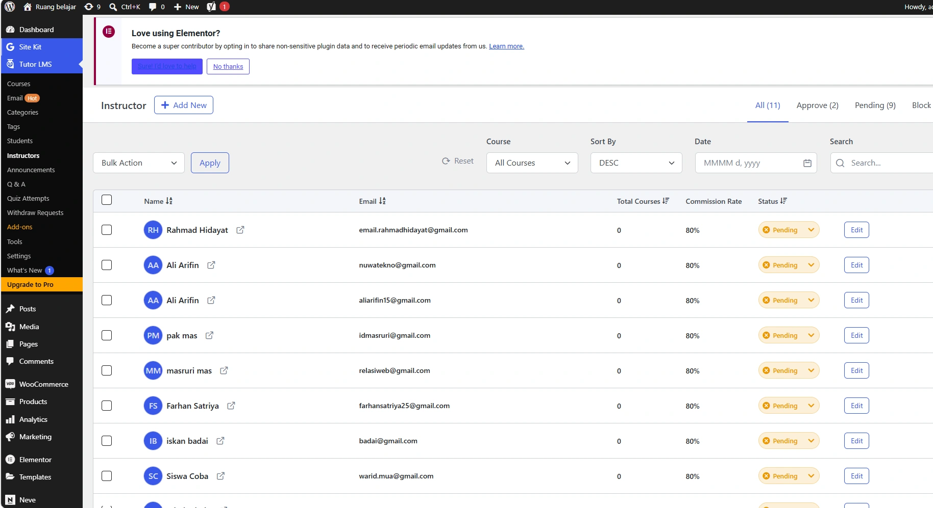933x508 pixels.
Task: Open nuwatekno Ali Arifin's profile link icon
Action: (x=211, y=265)
